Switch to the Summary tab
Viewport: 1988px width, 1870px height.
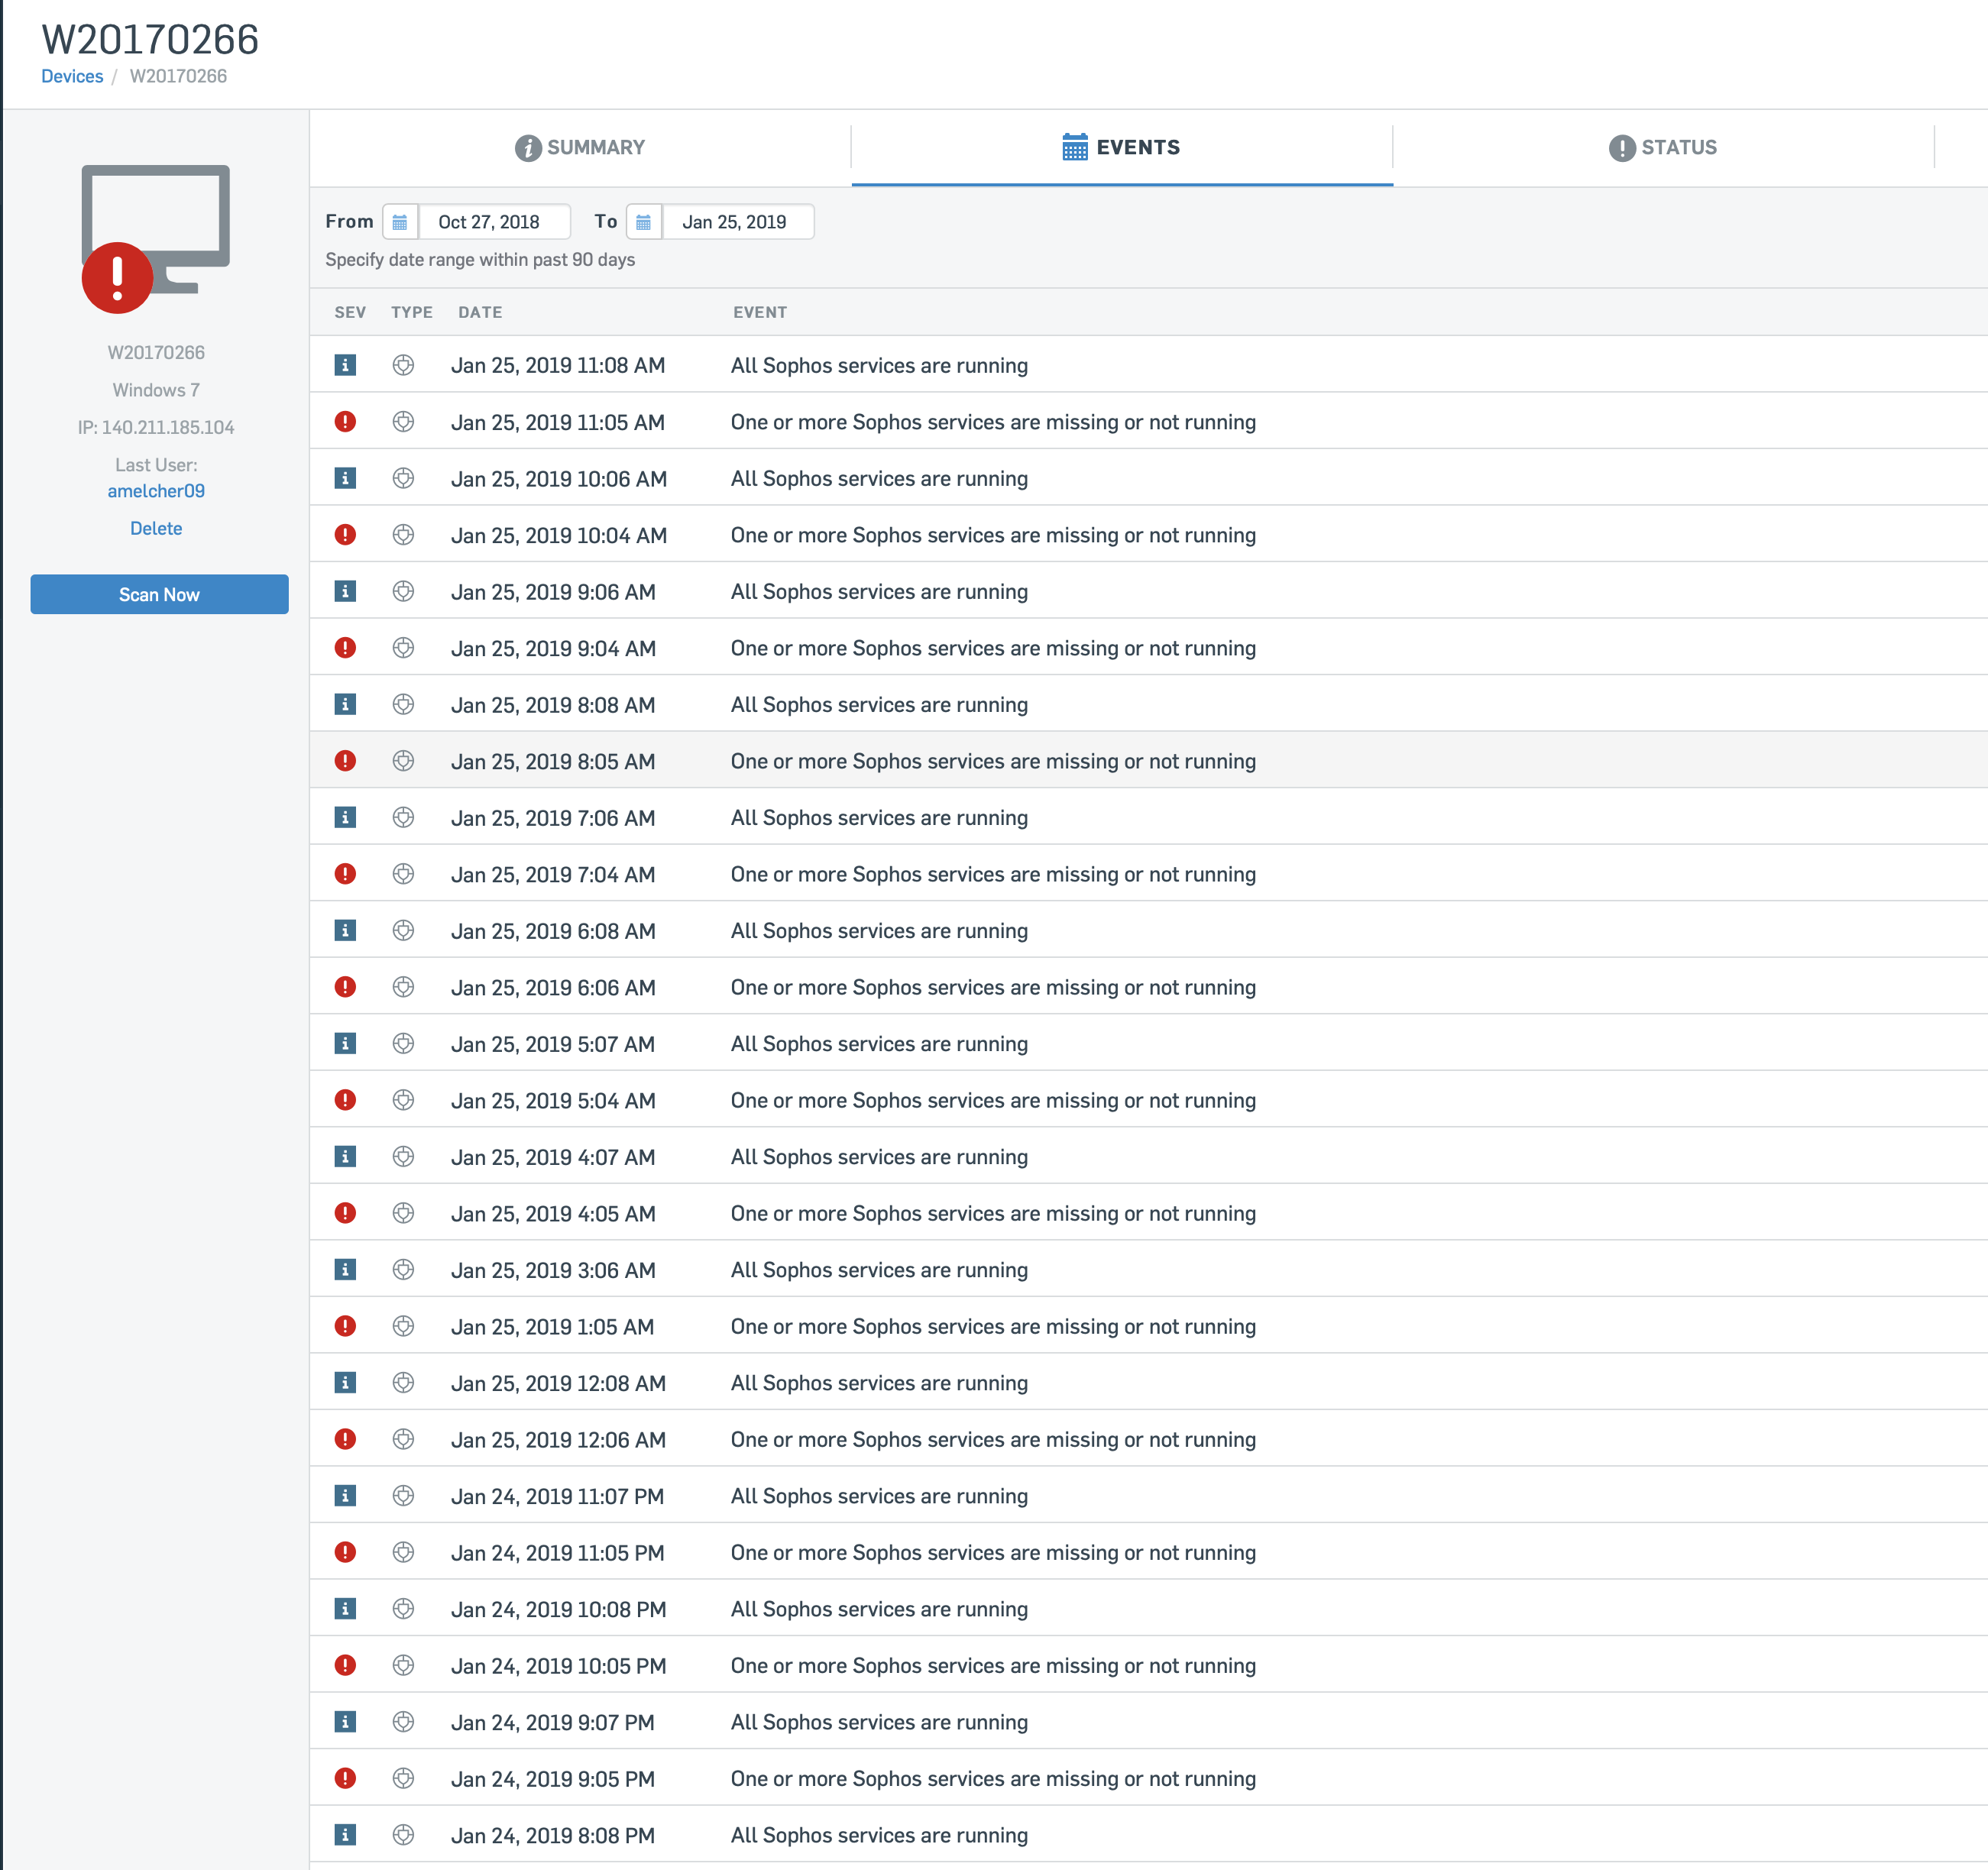[580, 147]
